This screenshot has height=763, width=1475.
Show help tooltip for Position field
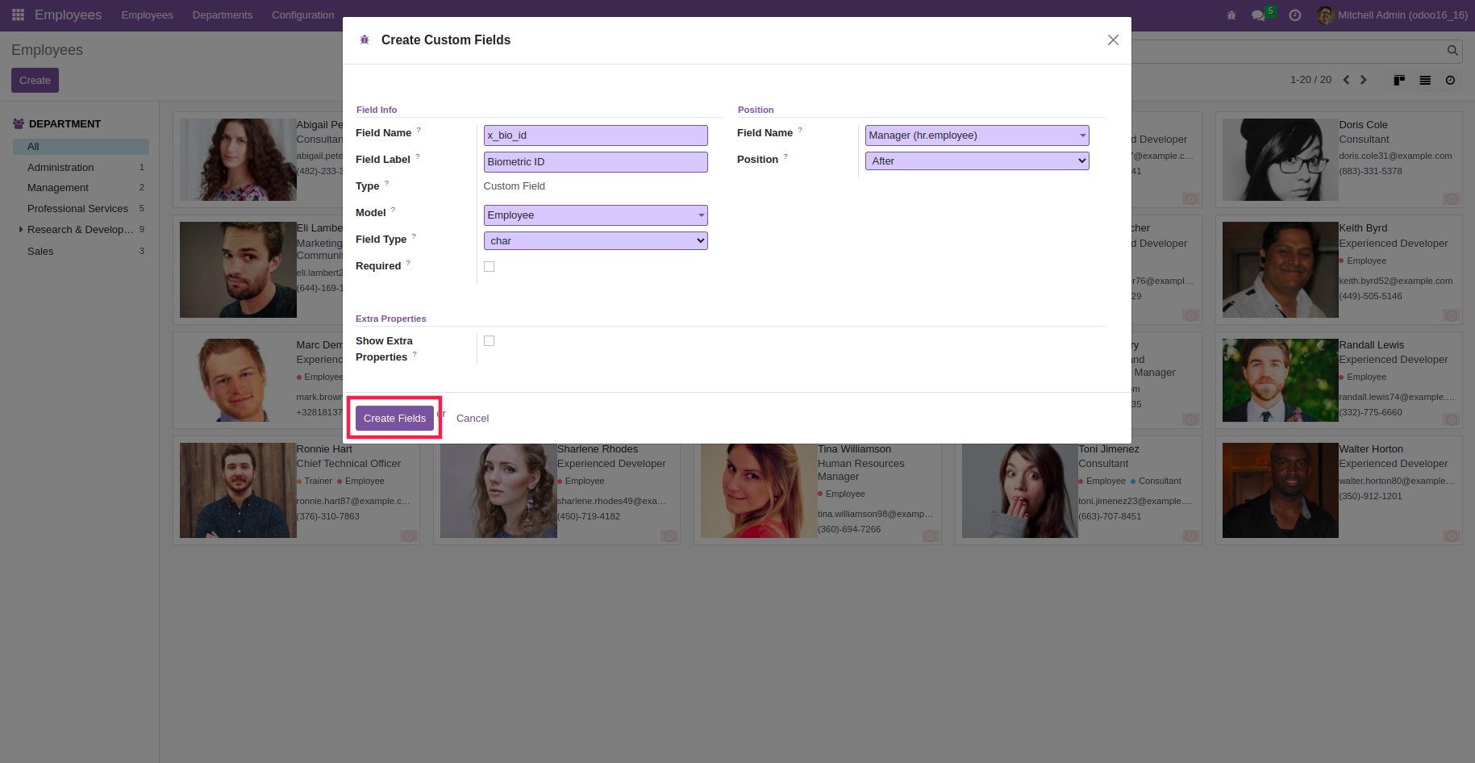785,156
